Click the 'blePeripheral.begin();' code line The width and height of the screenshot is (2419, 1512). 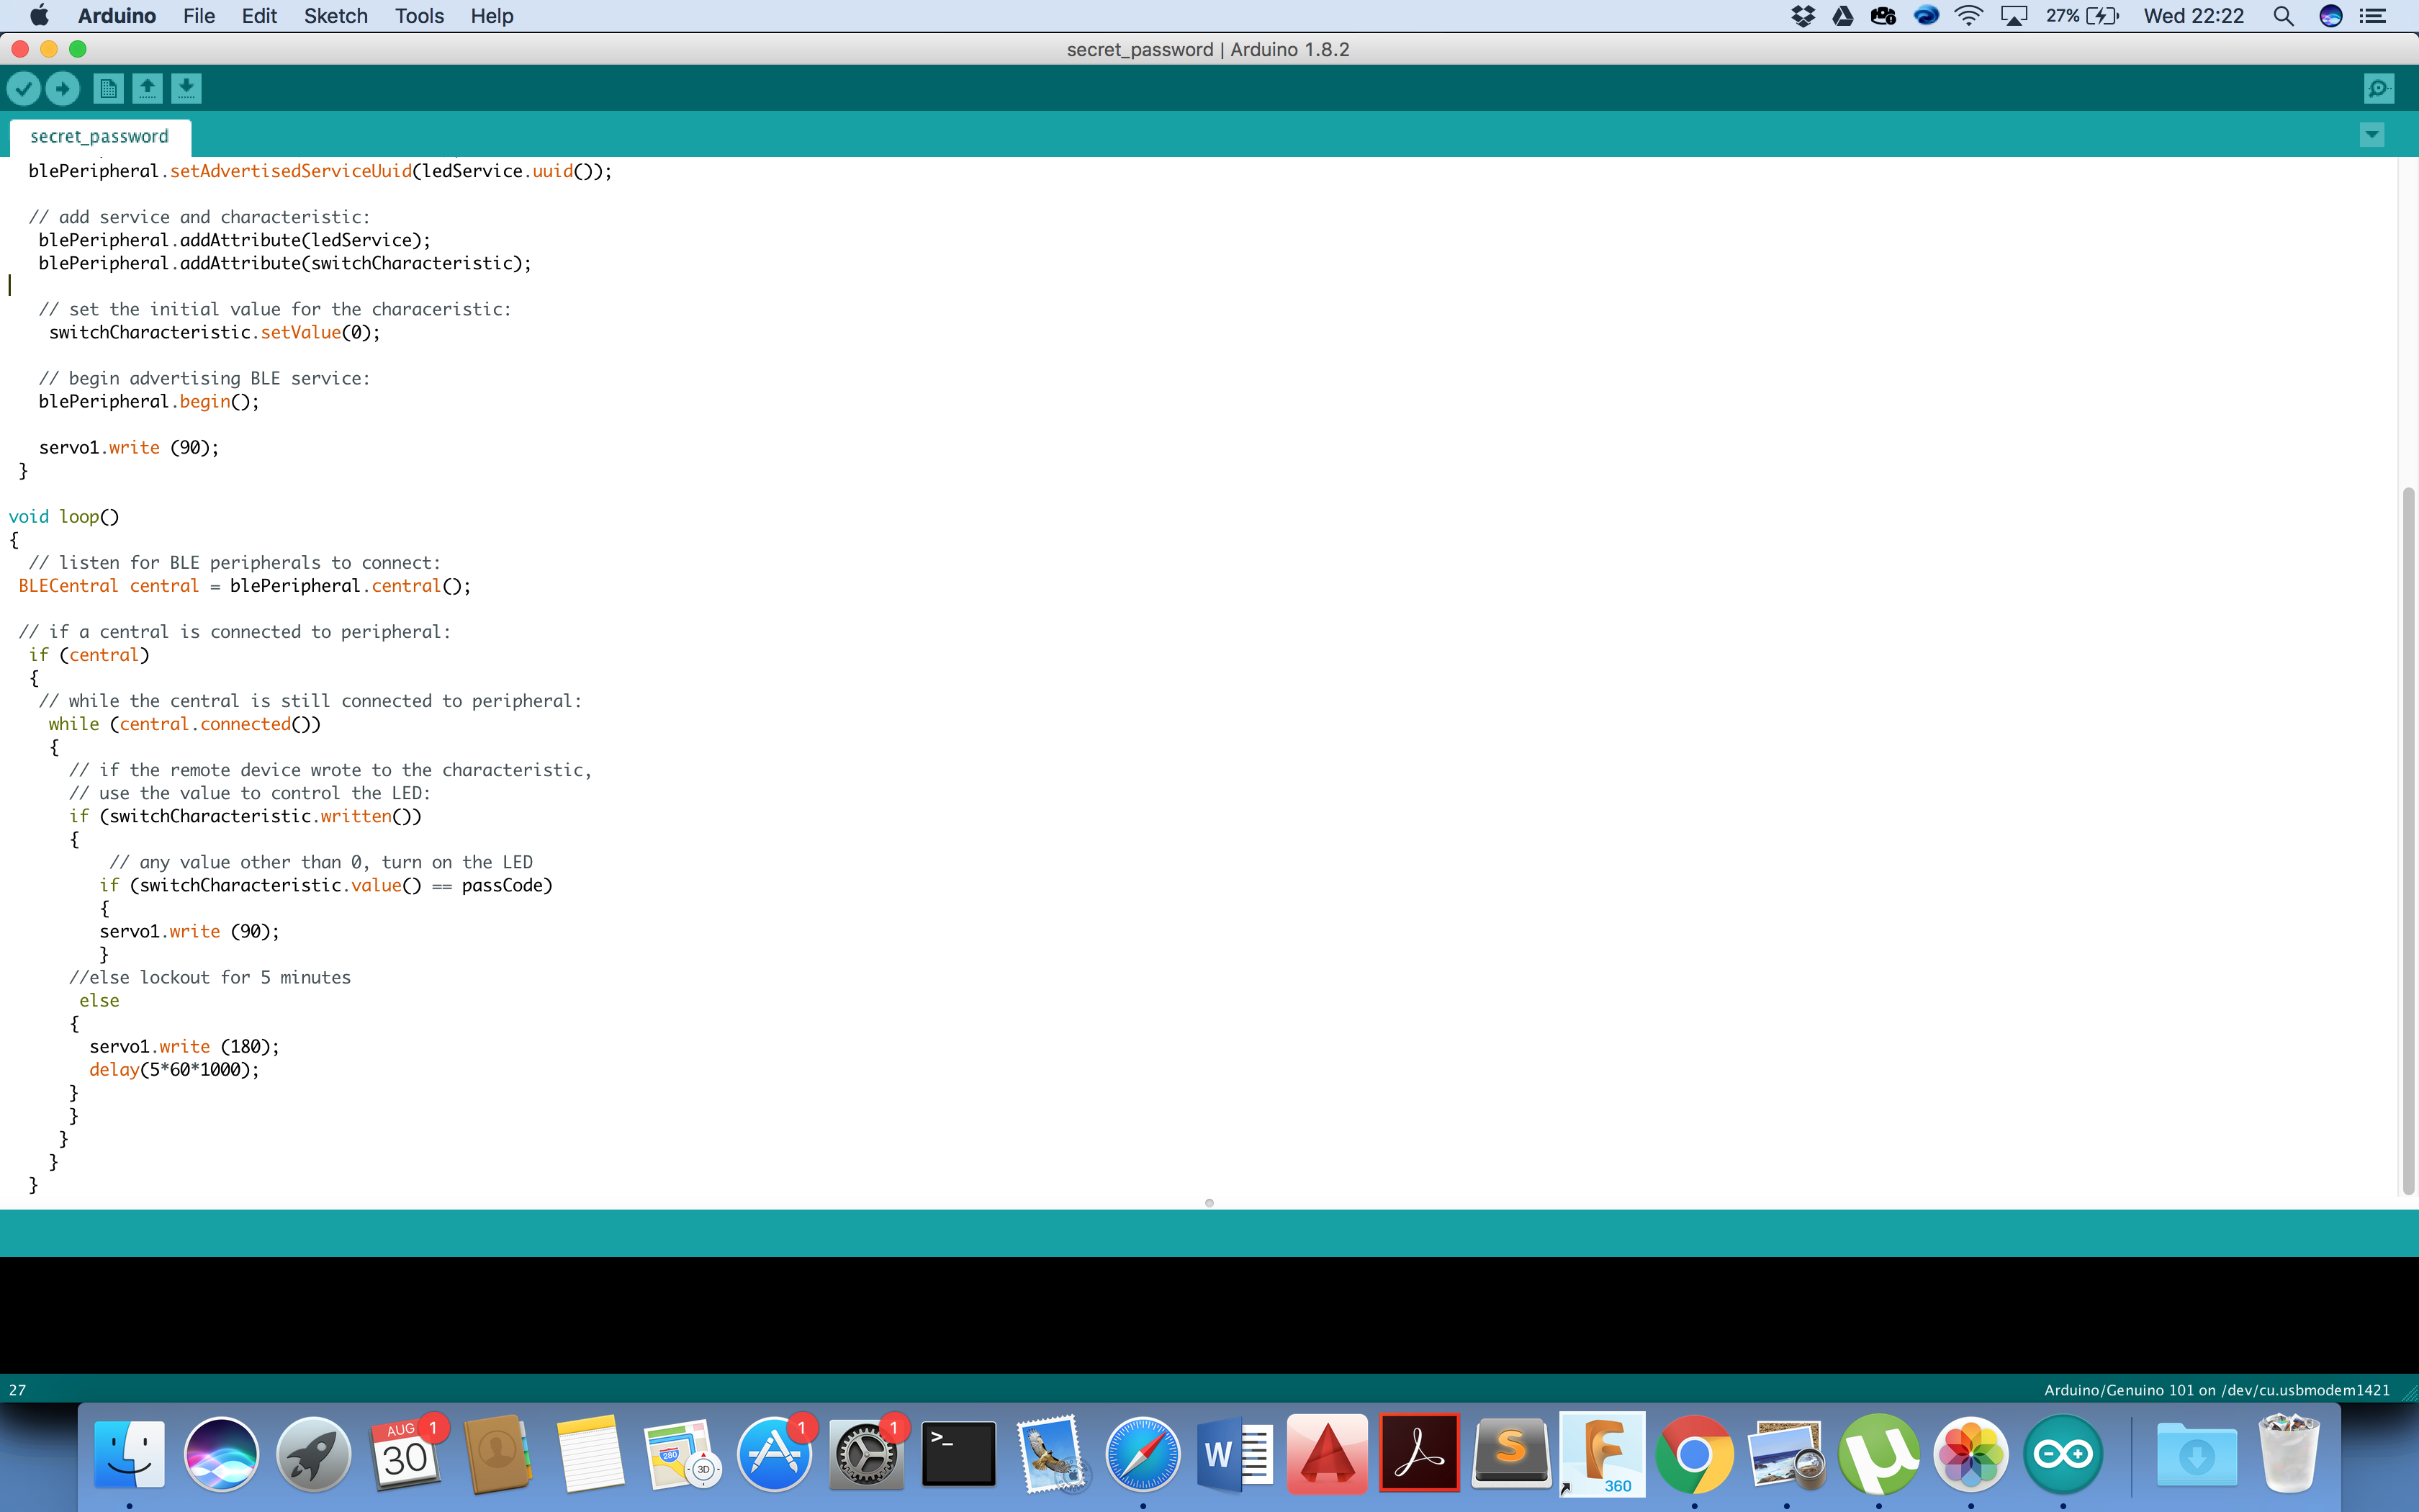(x=149, y=402)
